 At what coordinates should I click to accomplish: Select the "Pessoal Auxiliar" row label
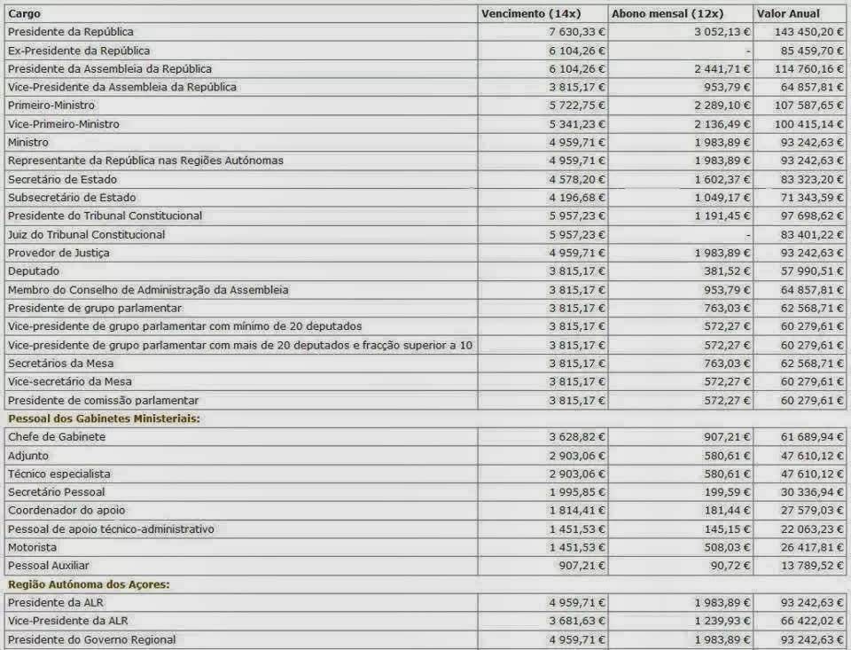(48, 566)
